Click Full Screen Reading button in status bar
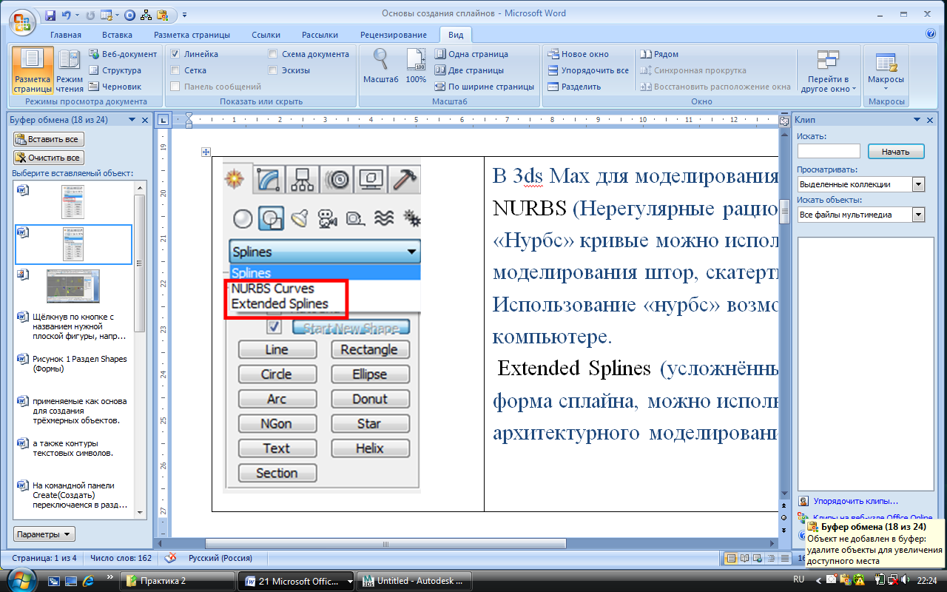This screenshot has width=947, height=592. click(745, 558)
